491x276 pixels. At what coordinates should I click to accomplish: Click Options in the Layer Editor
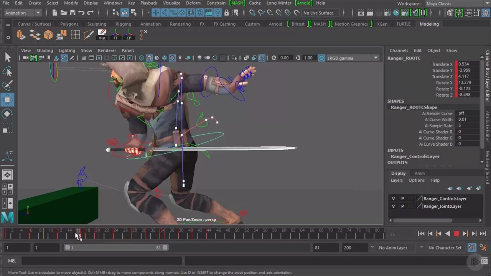[417, 180]
